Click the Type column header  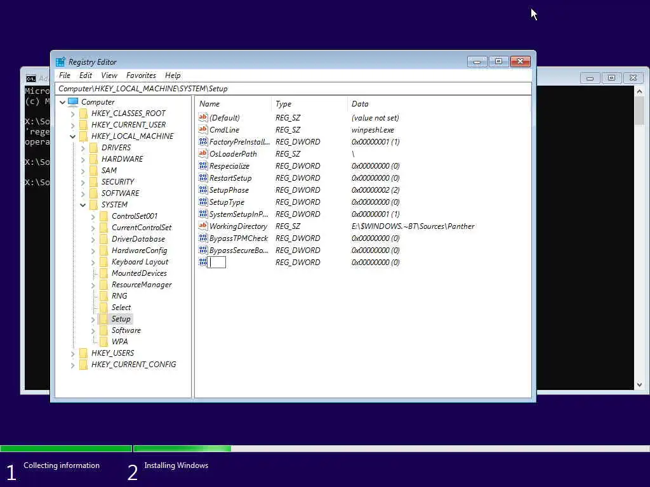pyautogui.click(x=309, y=104)
